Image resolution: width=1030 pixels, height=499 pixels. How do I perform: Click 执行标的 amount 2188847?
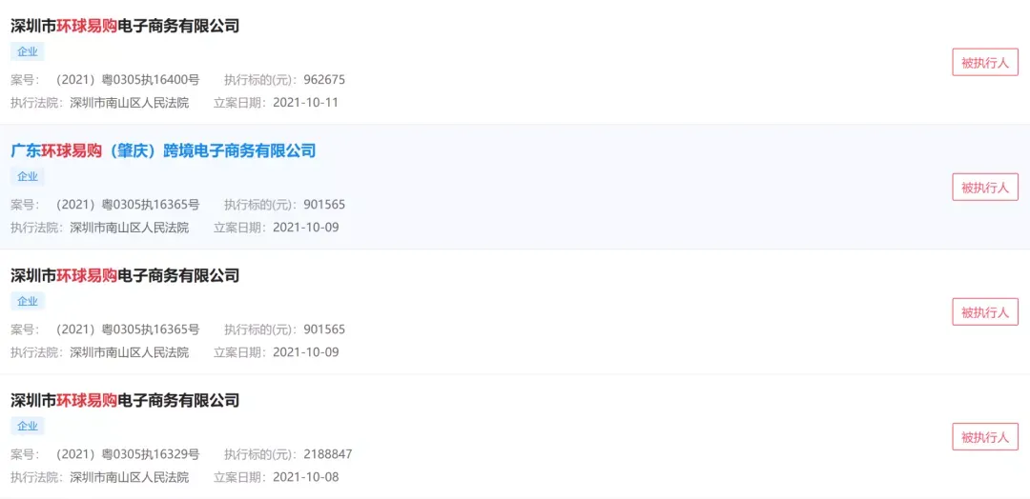pyautogui.click(x=328, y=453)
